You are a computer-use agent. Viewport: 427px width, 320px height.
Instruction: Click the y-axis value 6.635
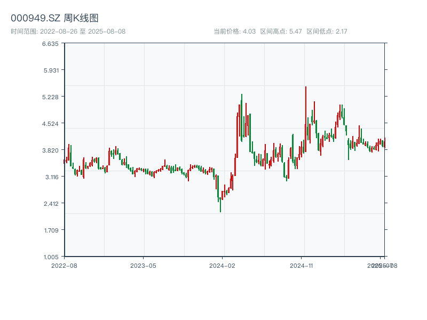50,44
